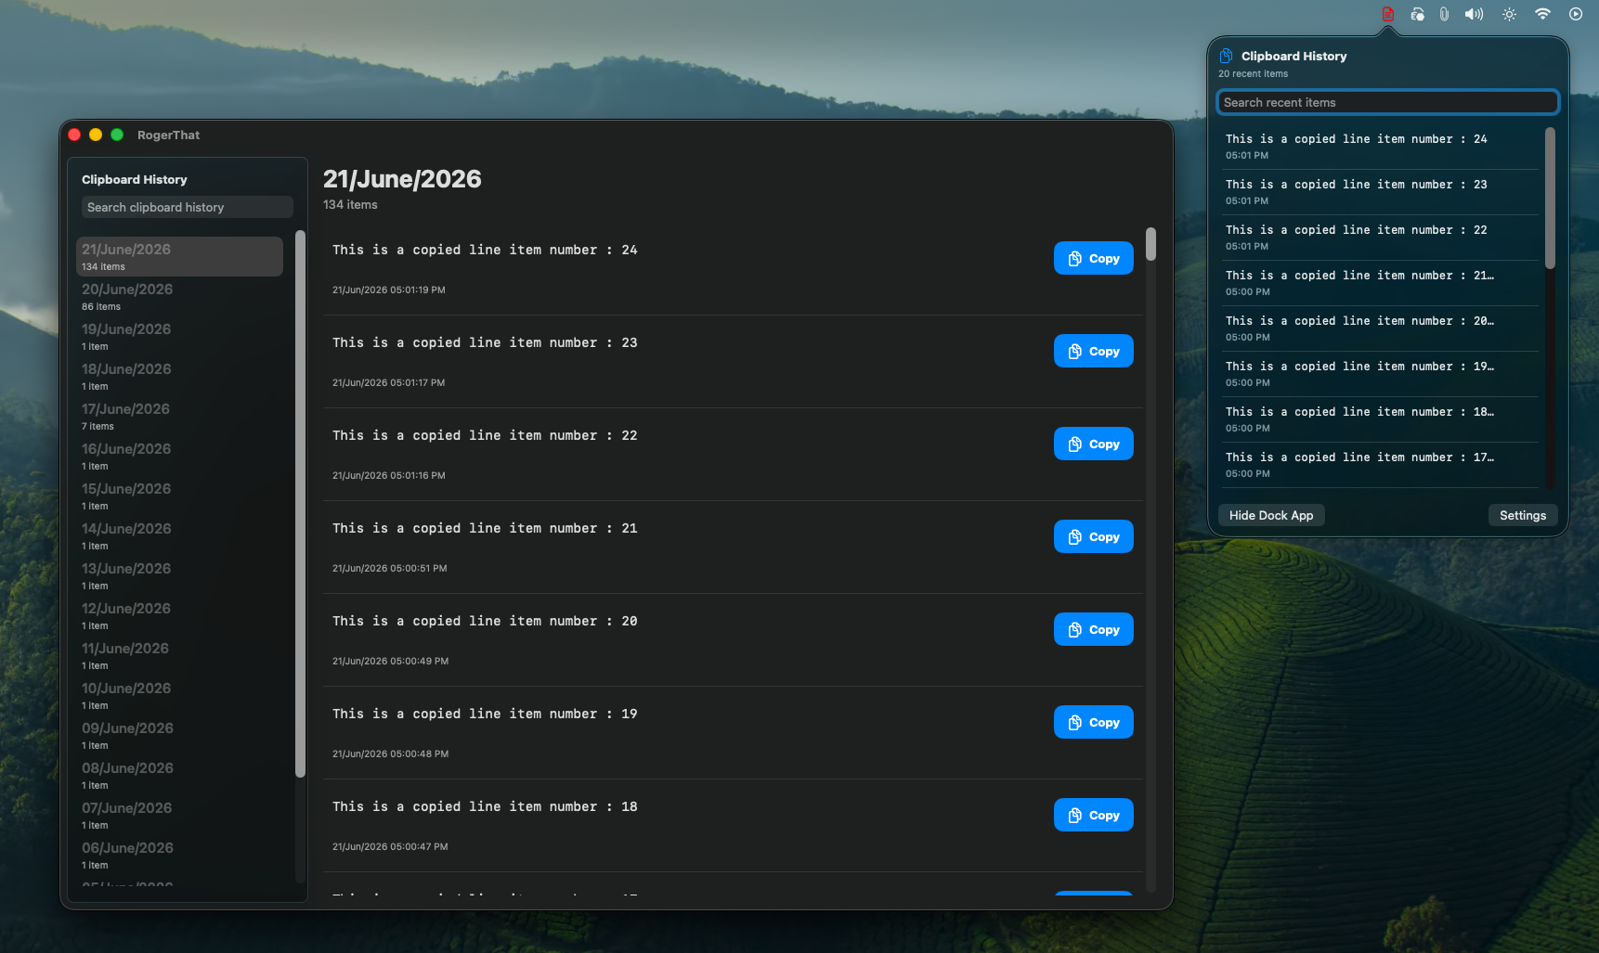This screenshot has height=953, width=1599.
Task: Click the popover list scrollbar thumb
Action: (1550, 199)
